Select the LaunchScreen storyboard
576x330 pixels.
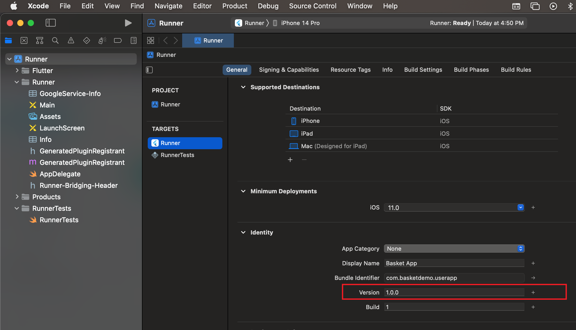pyautogui.click(x=62, y=128)
